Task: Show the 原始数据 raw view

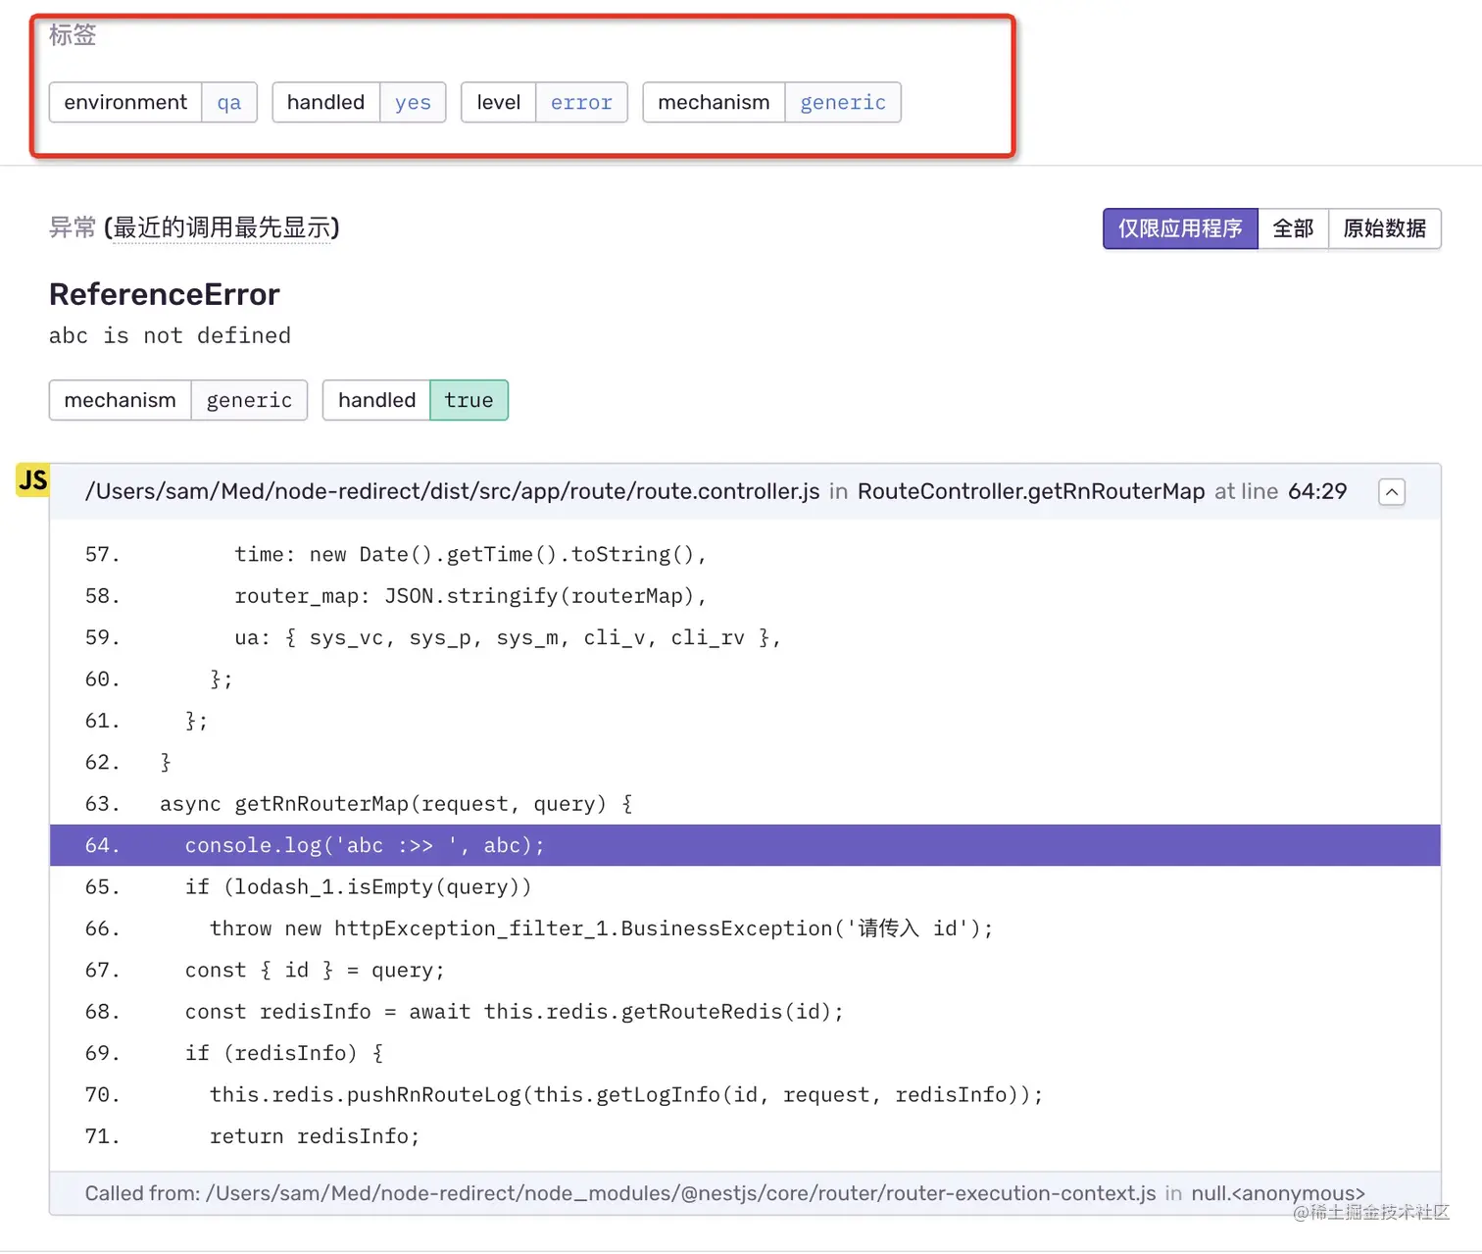Action: [x=1384, y=228]
